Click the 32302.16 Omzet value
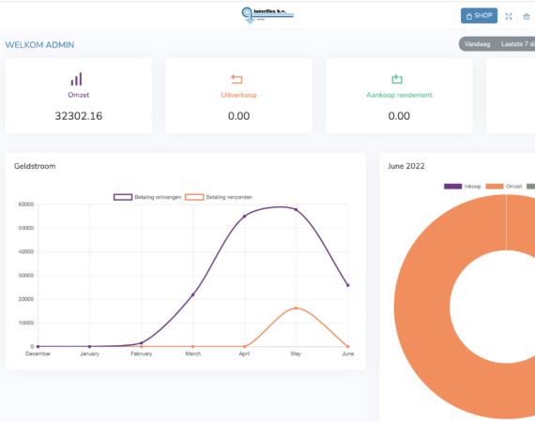Screen dimensions: 535x422 79,116
